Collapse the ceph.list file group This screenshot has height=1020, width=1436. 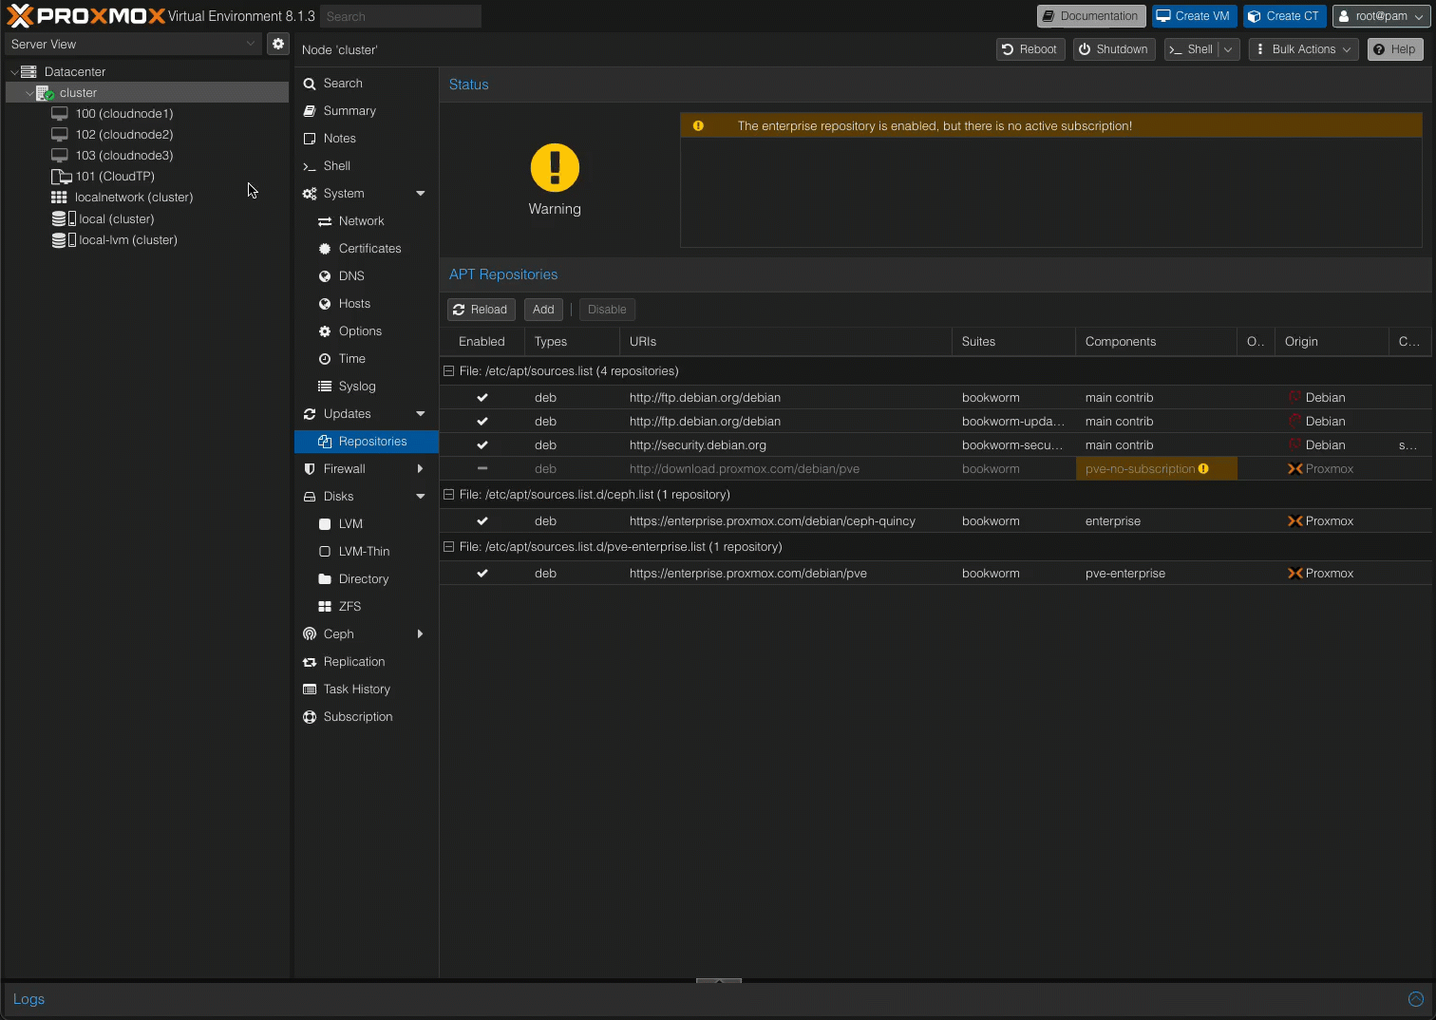coord(449,495)
